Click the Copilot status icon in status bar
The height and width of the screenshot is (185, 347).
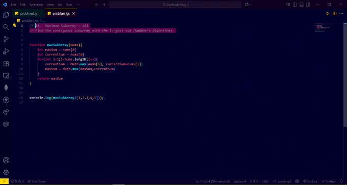(x=297, y=181)
